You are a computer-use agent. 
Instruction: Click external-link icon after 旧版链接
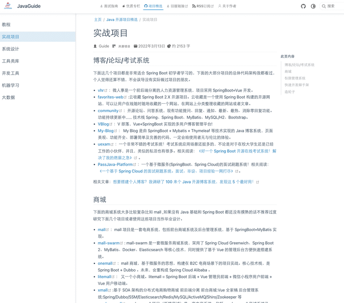point(186,6)
